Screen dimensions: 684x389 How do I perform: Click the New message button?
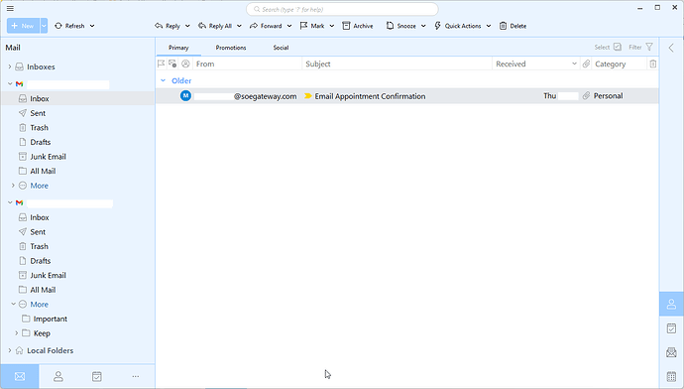tap(23, 26)
